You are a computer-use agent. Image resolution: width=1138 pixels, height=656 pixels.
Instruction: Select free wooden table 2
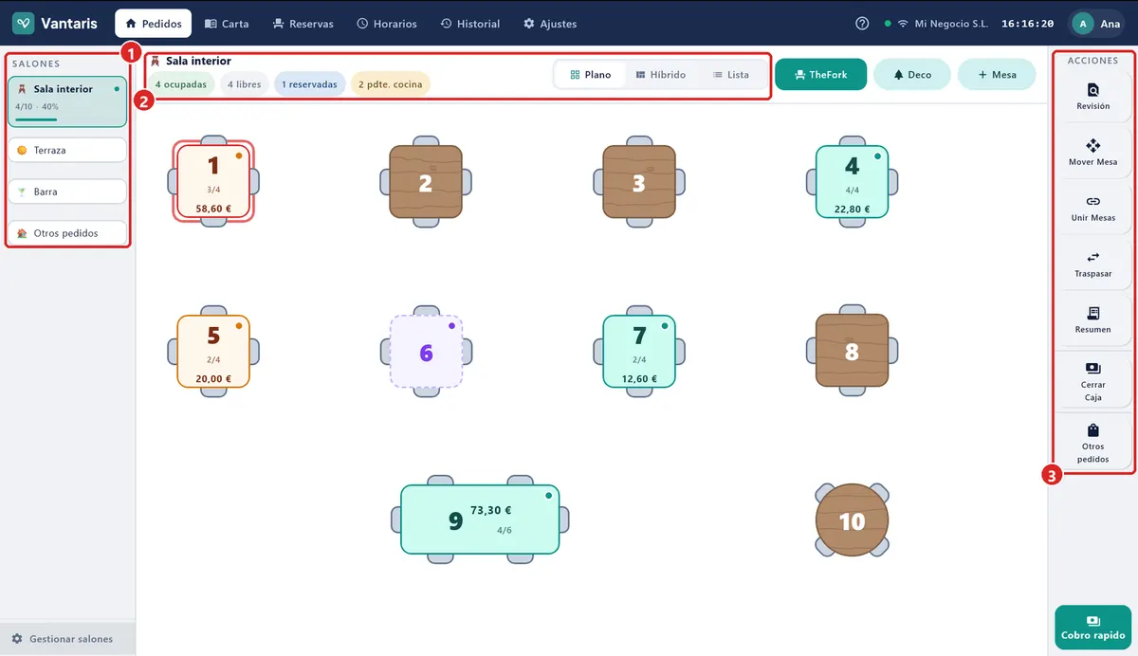coord(426,182)
